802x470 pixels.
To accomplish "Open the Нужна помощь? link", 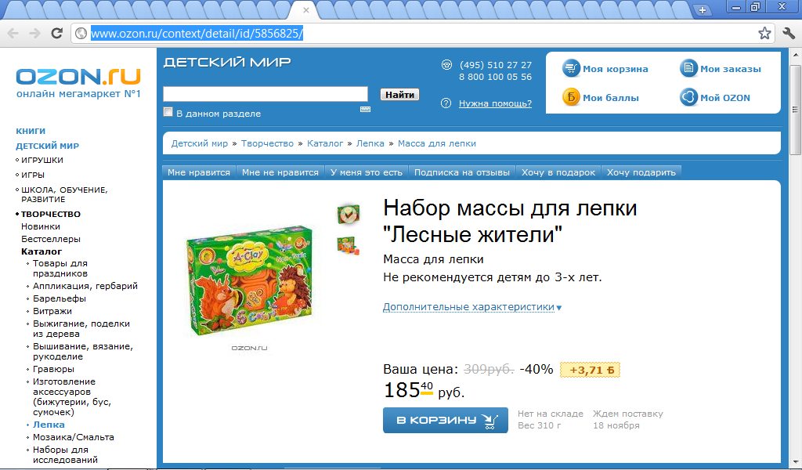I will point(495,103).
